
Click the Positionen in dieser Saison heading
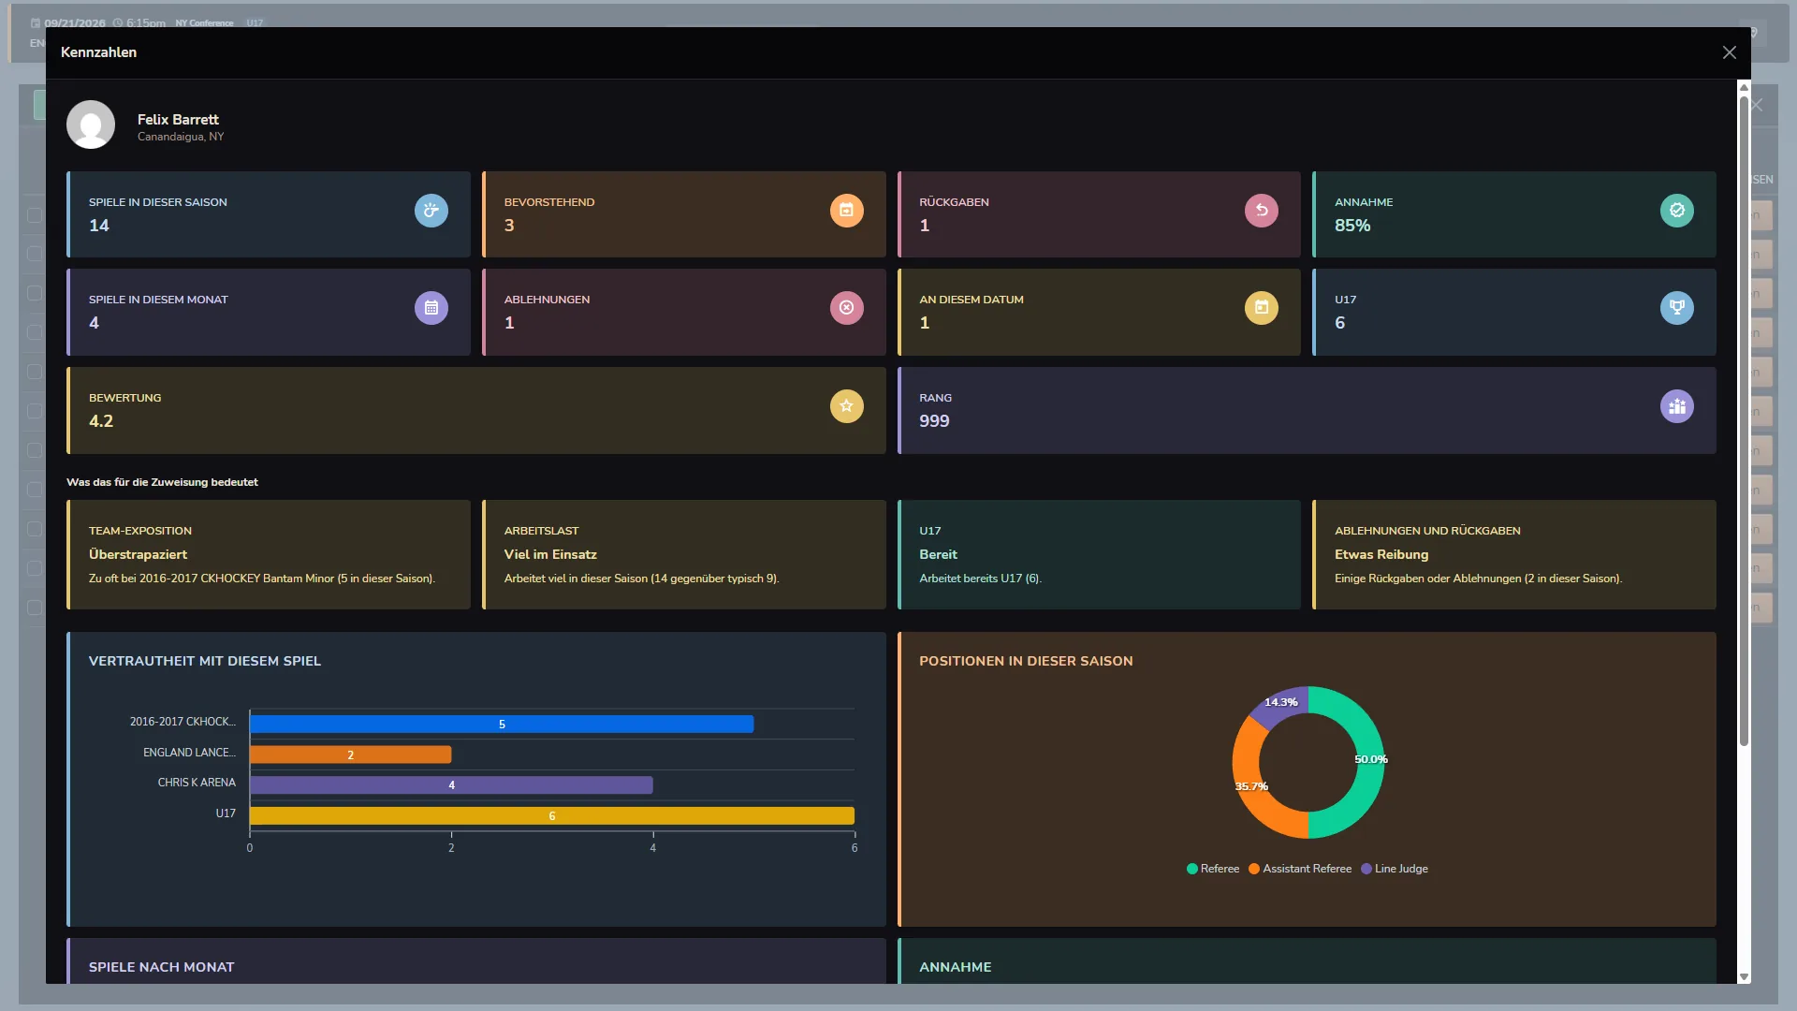coord(1026,661)
